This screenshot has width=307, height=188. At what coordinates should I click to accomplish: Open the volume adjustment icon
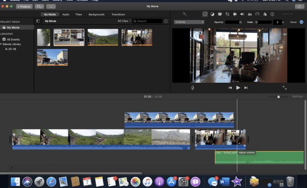[x=242, y=14]
